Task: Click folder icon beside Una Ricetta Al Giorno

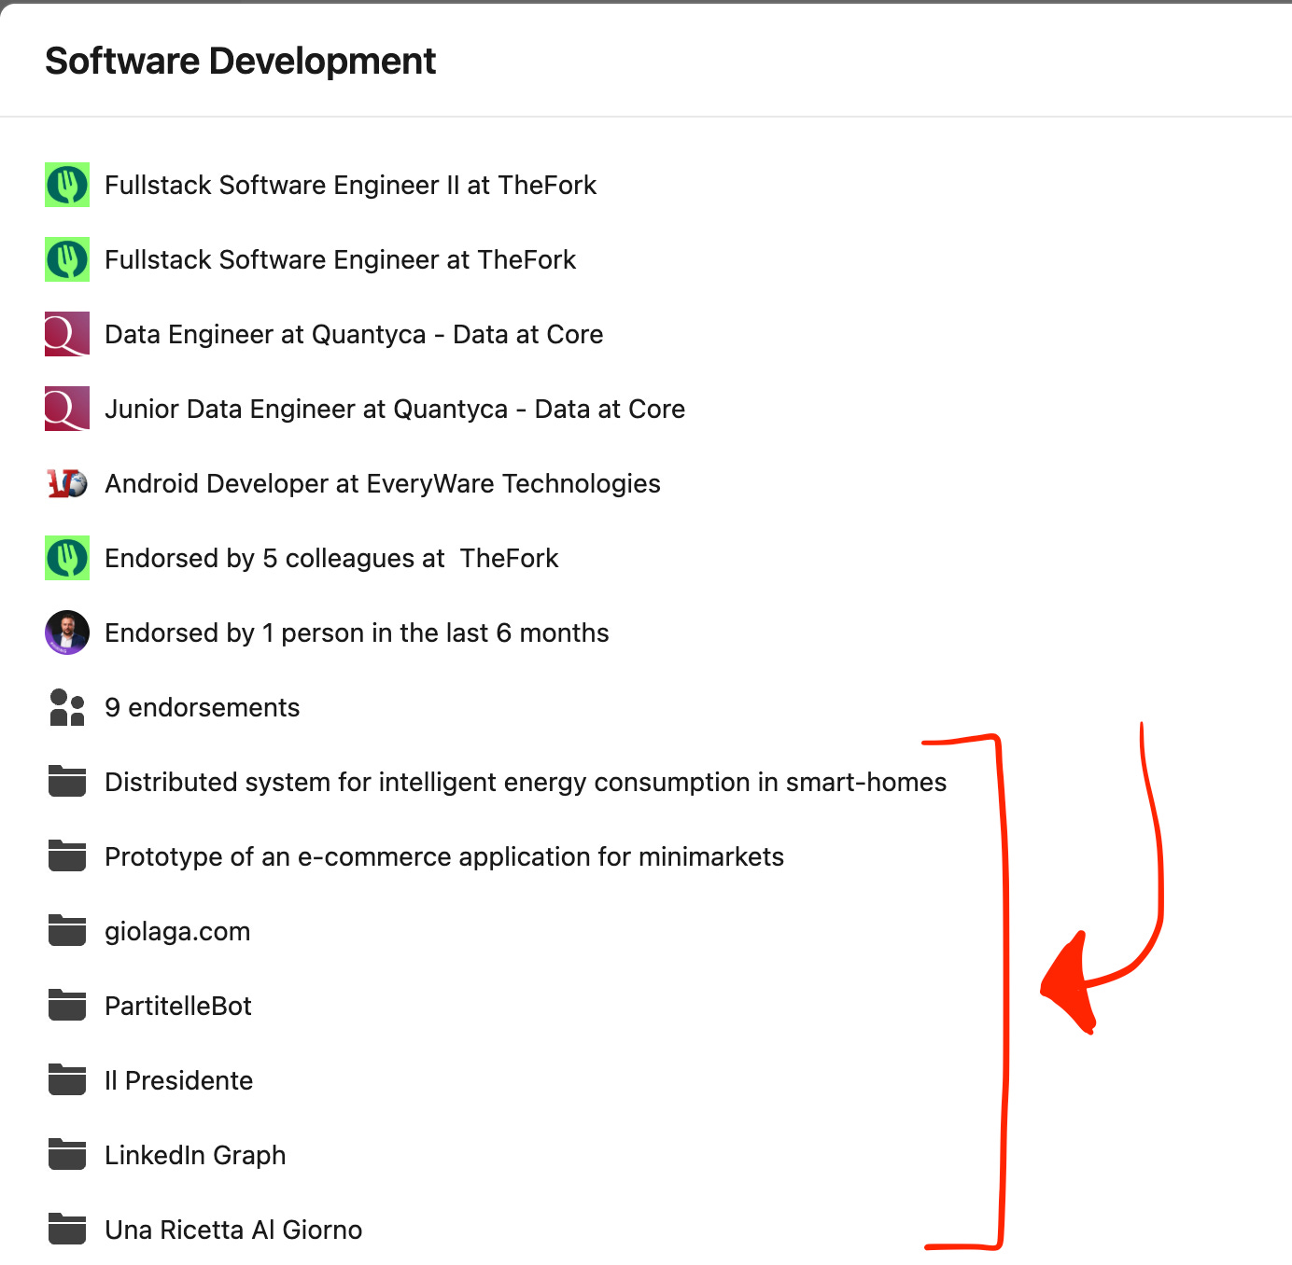Action: tap(67, 1230)
